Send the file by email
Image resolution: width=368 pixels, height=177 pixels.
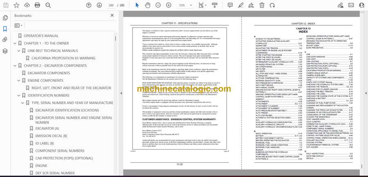351,5
